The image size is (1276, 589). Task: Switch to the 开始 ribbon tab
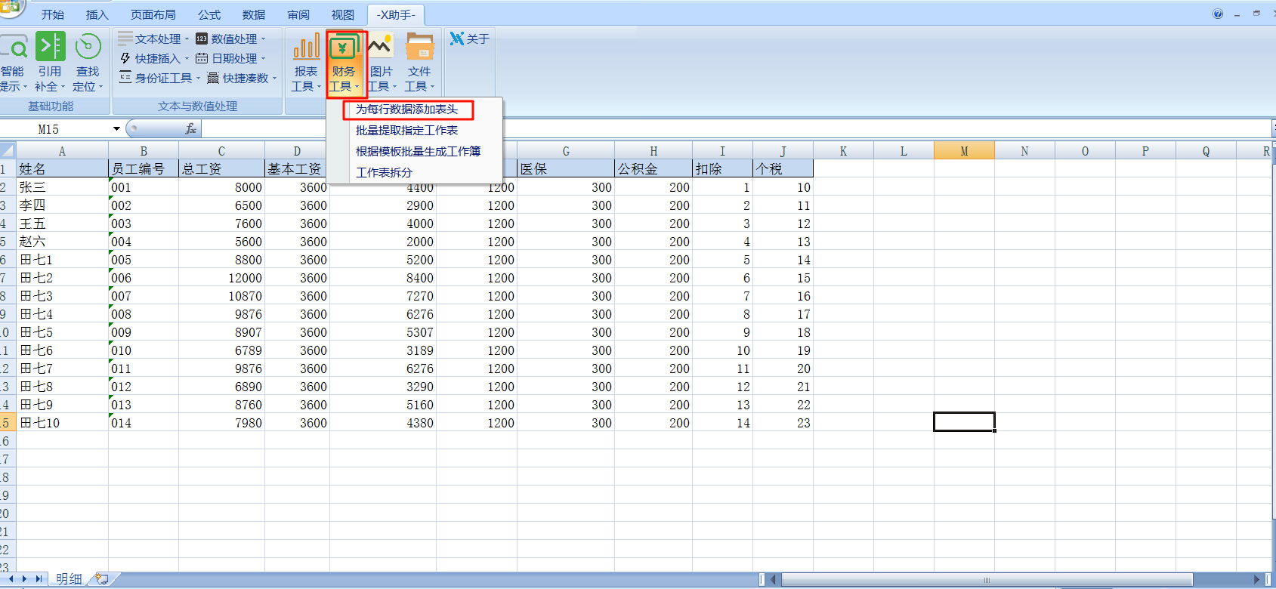pyautogui.click(x=53, y=15)
